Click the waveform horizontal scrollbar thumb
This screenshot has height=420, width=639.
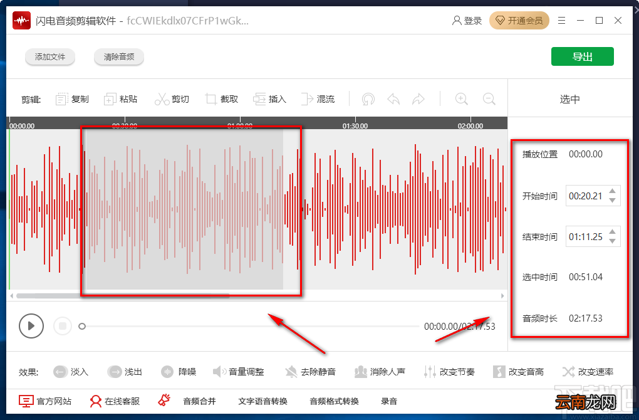click(x=123, y=296)
